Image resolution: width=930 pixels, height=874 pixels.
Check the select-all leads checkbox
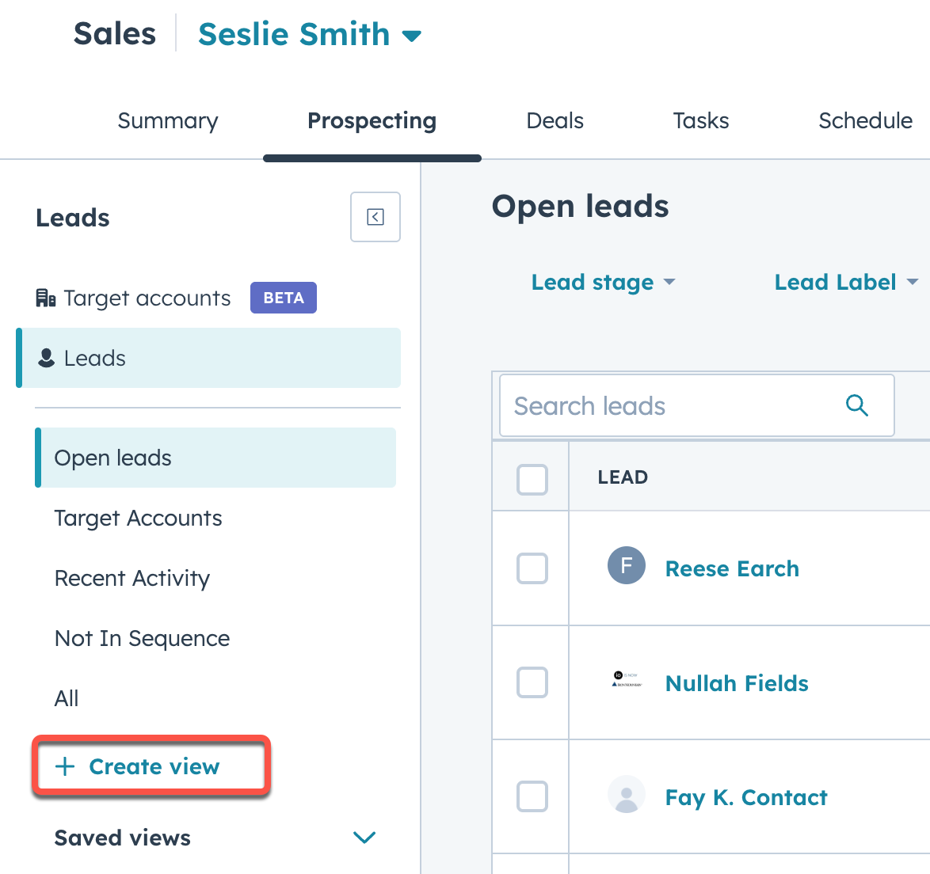pos(531,479)
